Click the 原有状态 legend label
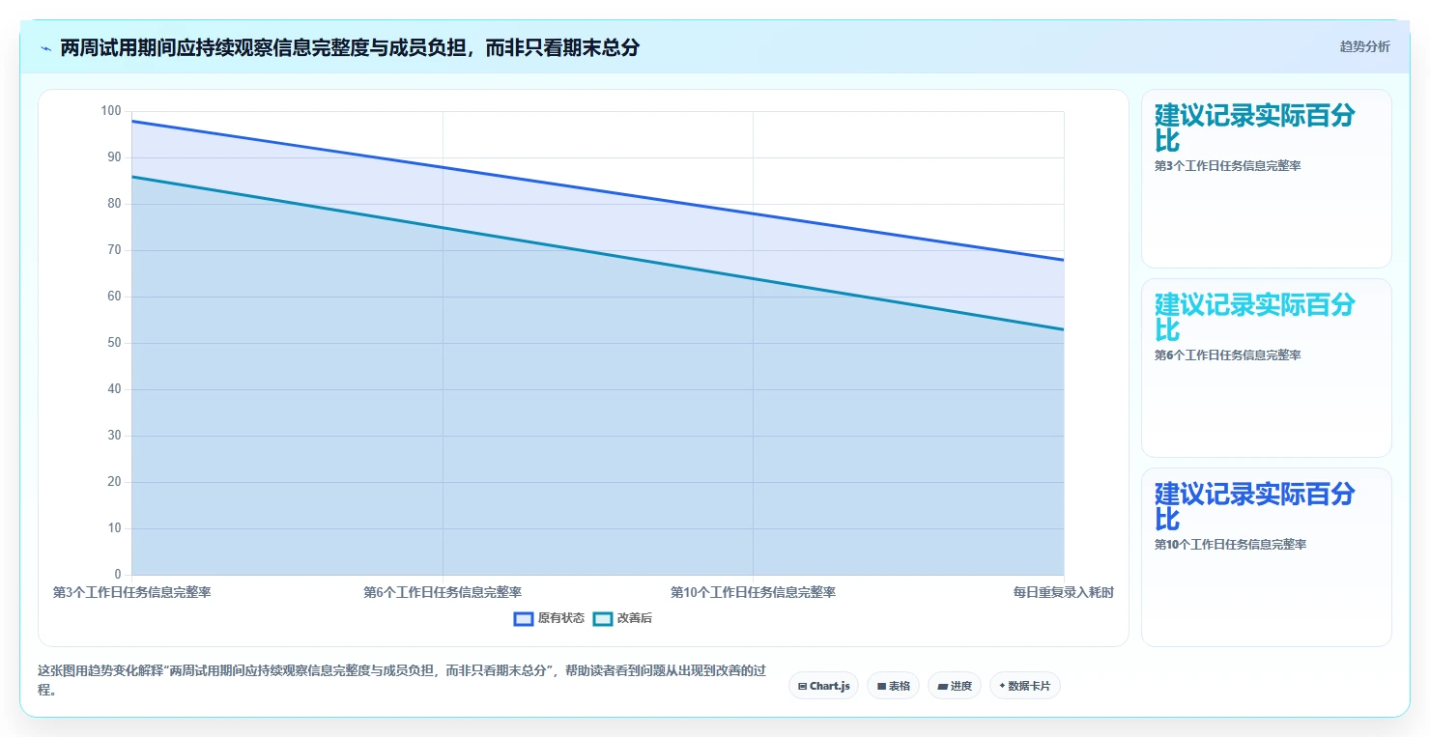 (561, 618)
